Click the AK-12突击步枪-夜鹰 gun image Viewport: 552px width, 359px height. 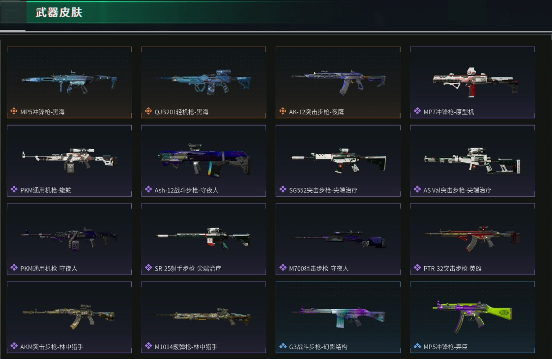338,82
